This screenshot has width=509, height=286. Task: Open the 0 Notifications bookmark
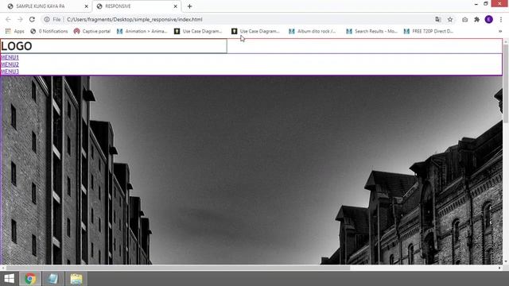point(49,31)
